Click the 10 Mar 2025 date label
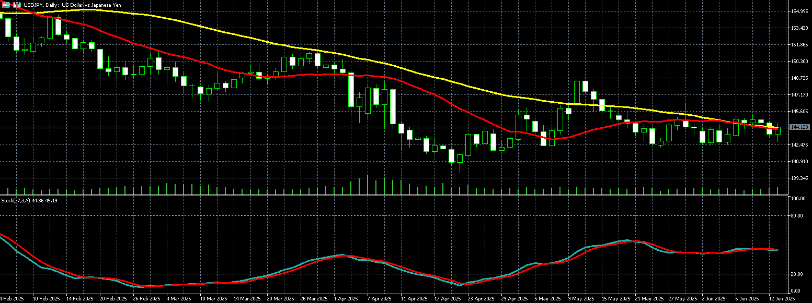 tap(213, 299)
